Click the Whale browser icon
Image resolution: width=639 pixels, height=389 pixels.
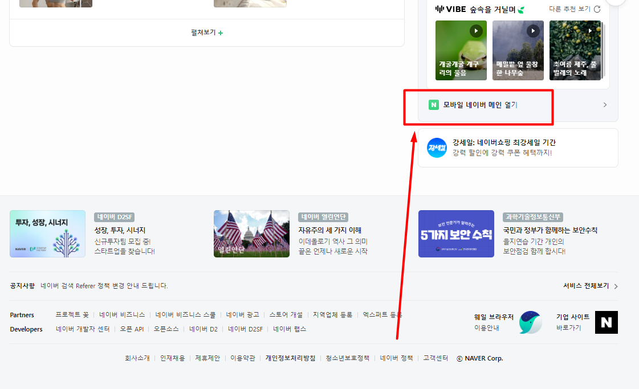click(531, 322)
